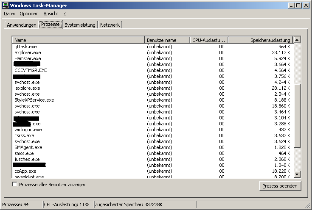
Task: Open the Ansicht menu
Action: click(51, 14)
